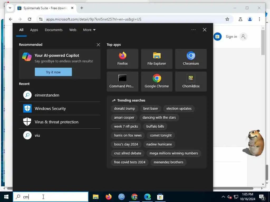
Task: Search trending topic donald trump
Action: [x=124, y=109]
